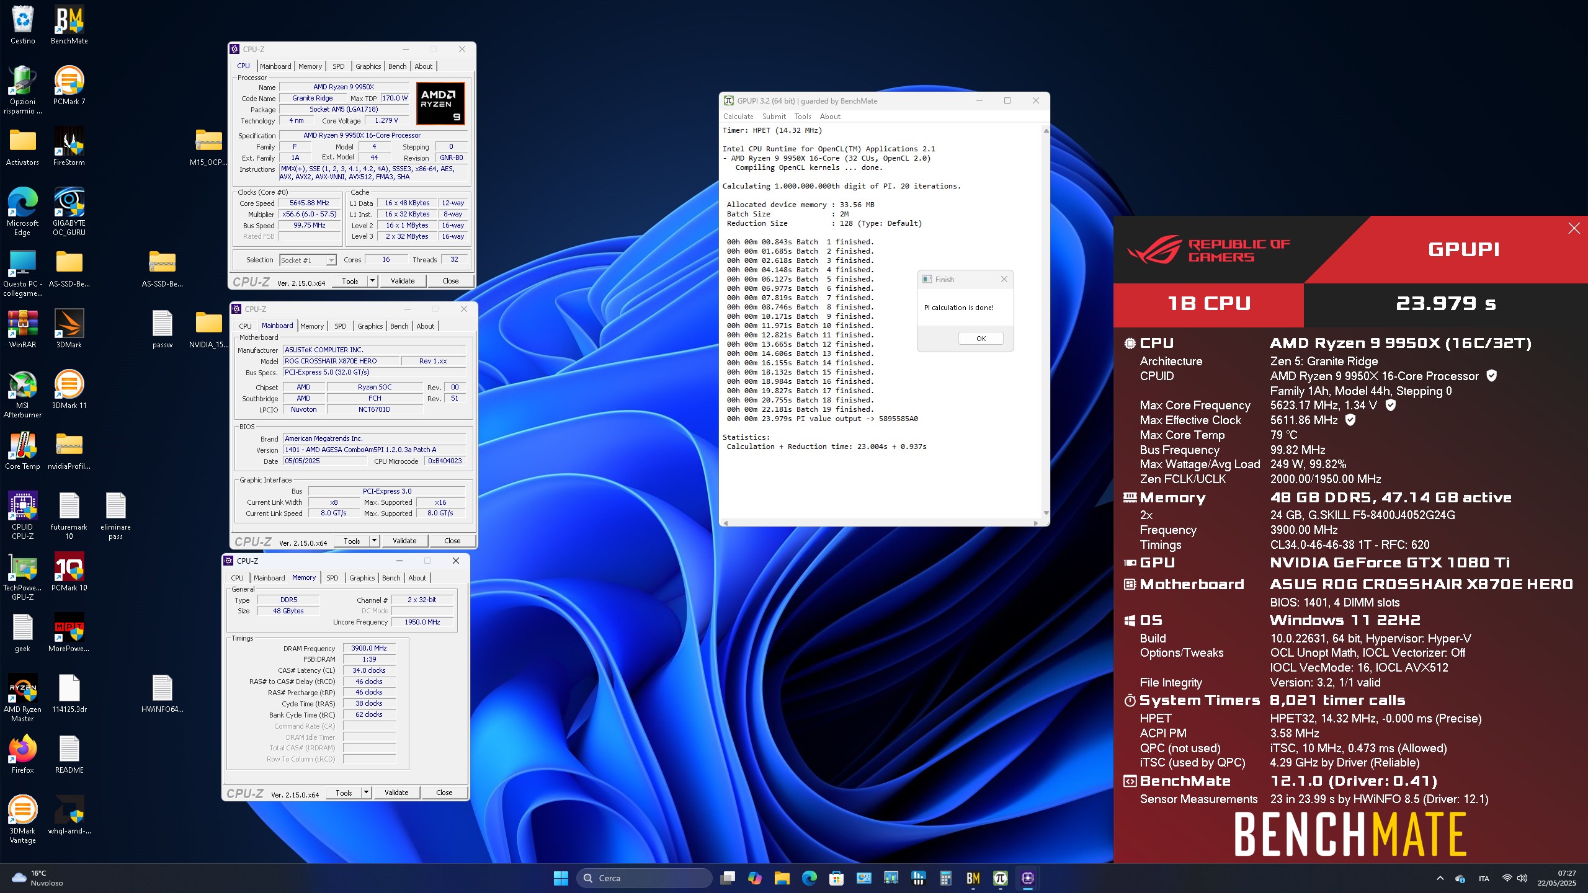This screenshot has height=893, width=1588.
Task: Click Close button in CPU-Z Memory window
Action: tap(444, 793)
